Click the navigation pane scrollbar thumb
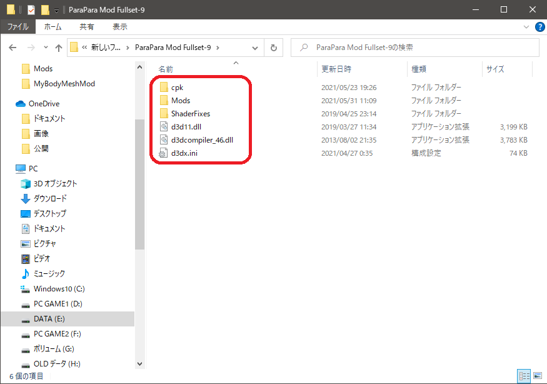This screenshot has height=384, width=547. (140, 184)
